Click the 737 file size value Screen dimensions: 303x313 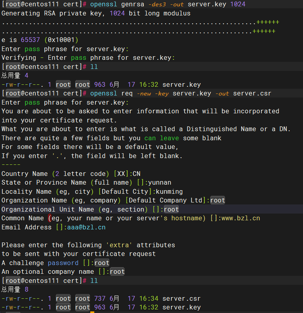click(x=100, y=298)
